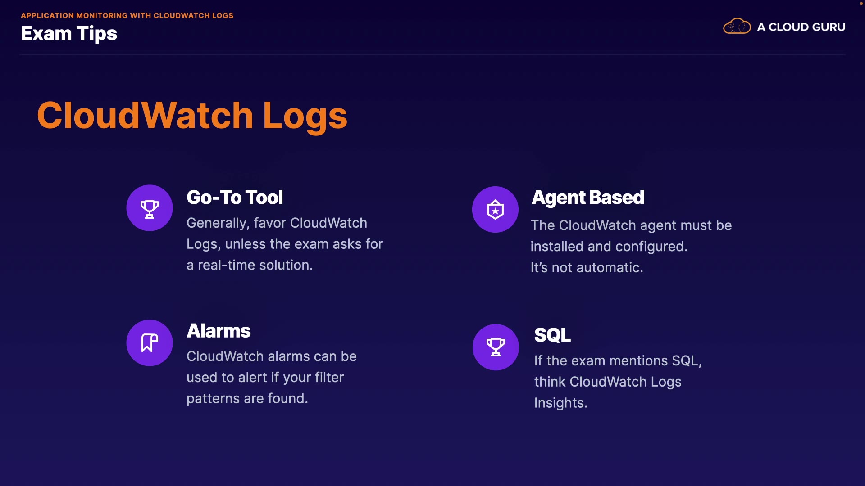865x486 pixels.
Task: Click the "If the exam mentions SQL" paragraph
Action: [618, 382]
